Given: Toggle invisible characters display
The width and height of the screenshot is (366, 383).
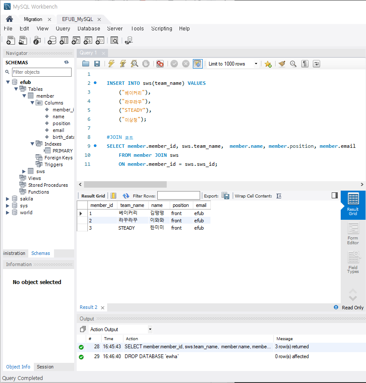Looking at the screenshot, I should pyautogui.click(x=305, y=64).
